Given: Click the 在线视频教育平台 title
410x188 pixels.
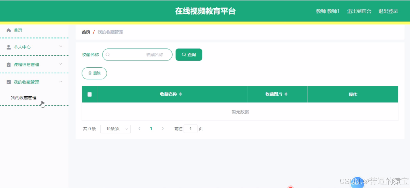Looking at the screenshot, I should coord(205,11).
